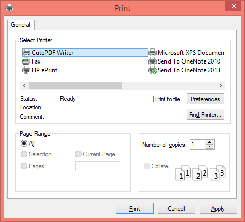The image size is (245, 222).
Task: Click the Find Printer button
Action: point(205,115)
